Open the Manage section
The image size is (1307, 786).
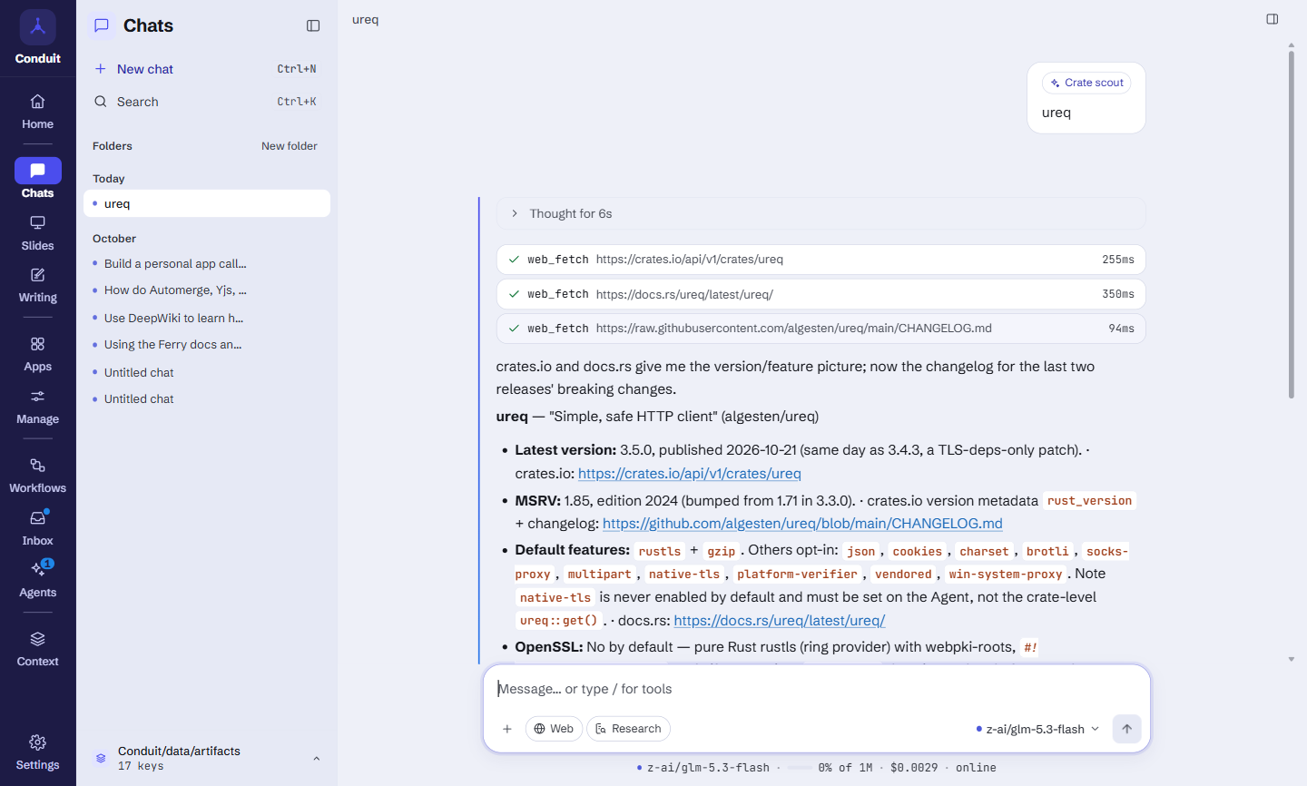click(x=37, y=407)
